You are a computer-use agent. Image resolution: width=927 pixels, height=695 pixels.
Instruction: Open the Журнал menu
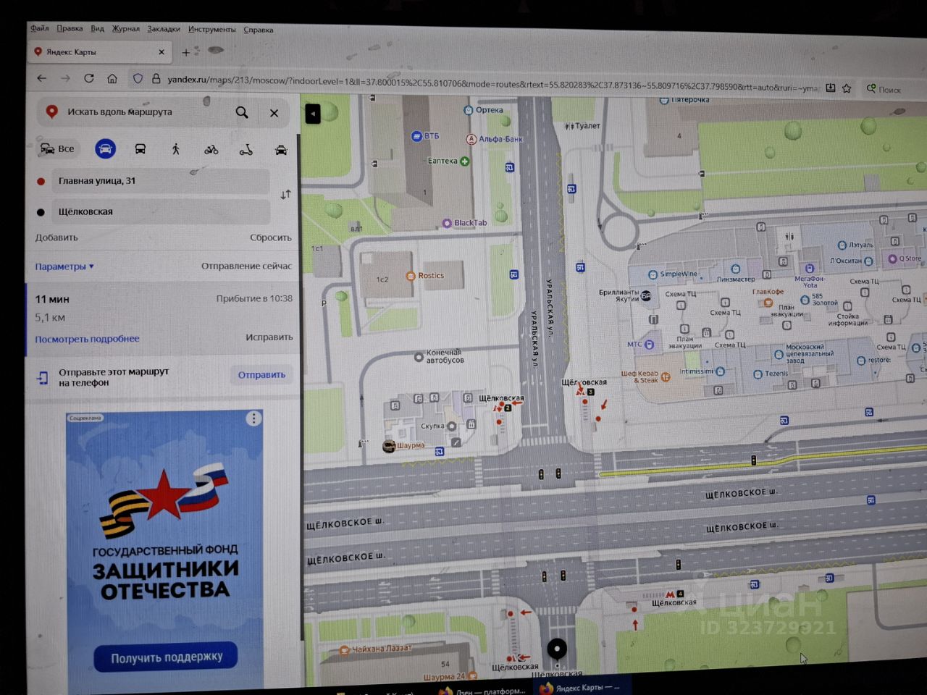[x=126, y=29]
